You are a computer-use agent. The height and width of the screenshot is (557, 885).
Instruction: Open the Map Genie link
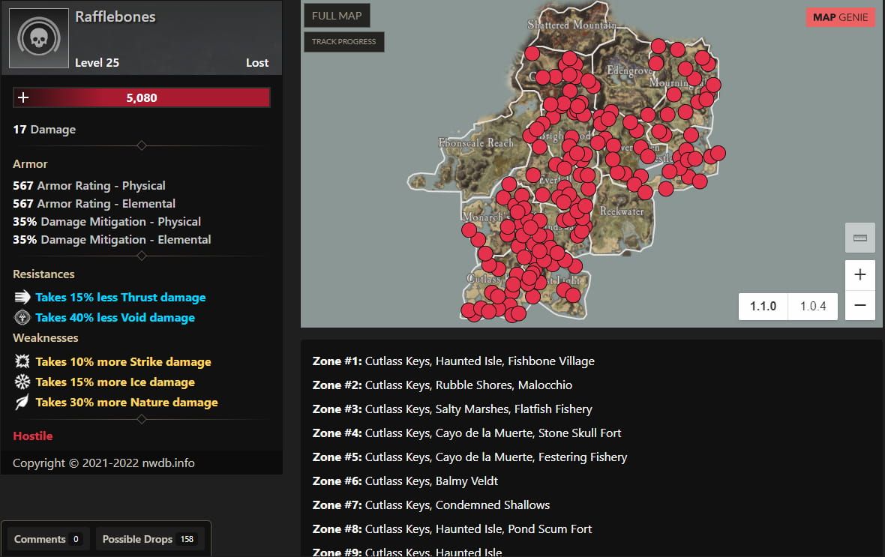tap(841, 17)
